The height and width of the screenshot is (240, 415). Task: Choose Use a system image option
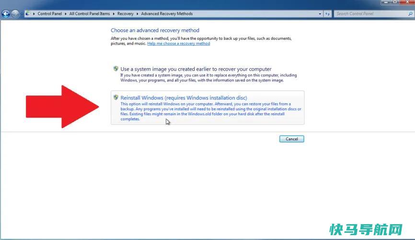(209, 74)
